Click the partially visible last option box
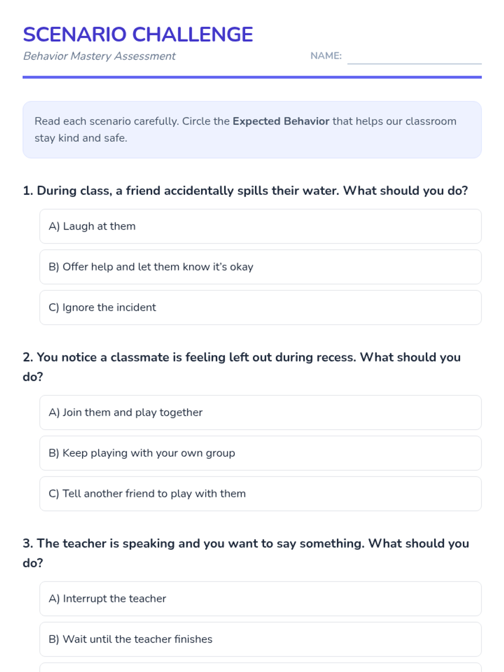Viewport: 504px width, 672px height. coord(260,667)
